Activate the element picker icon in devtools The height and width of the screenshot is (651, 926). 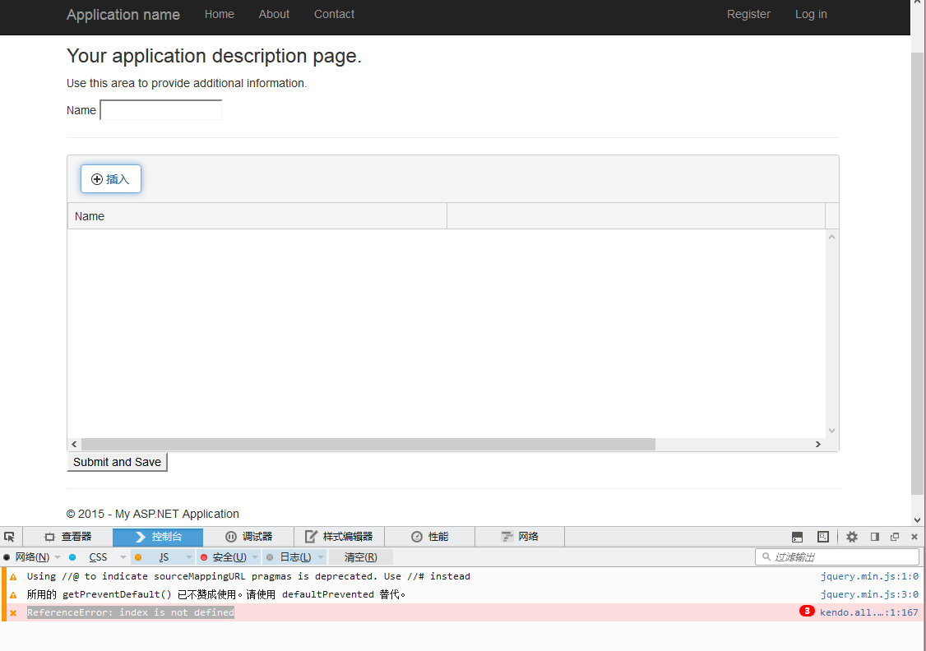(9, 537)
